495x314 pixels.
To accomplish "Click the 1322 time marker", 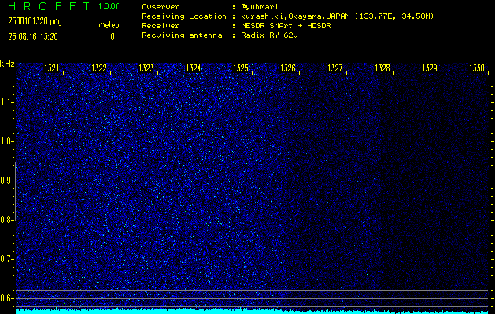I will 99,68.
